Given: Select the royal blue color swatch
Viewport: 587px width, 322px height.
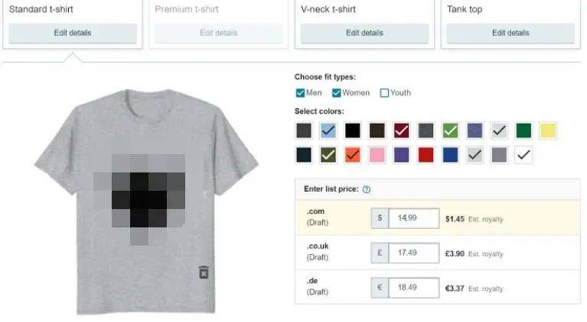Looking at the screenshot, I should point(450,155).
